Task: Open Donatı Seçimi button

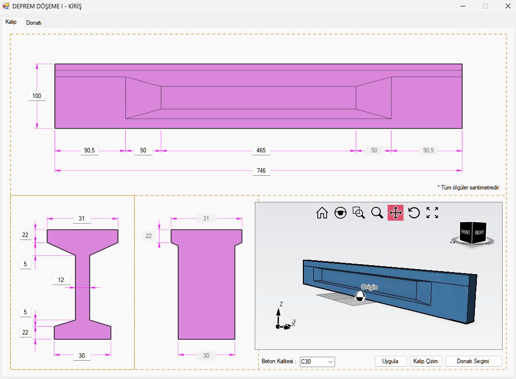Action: pos(473,361)
